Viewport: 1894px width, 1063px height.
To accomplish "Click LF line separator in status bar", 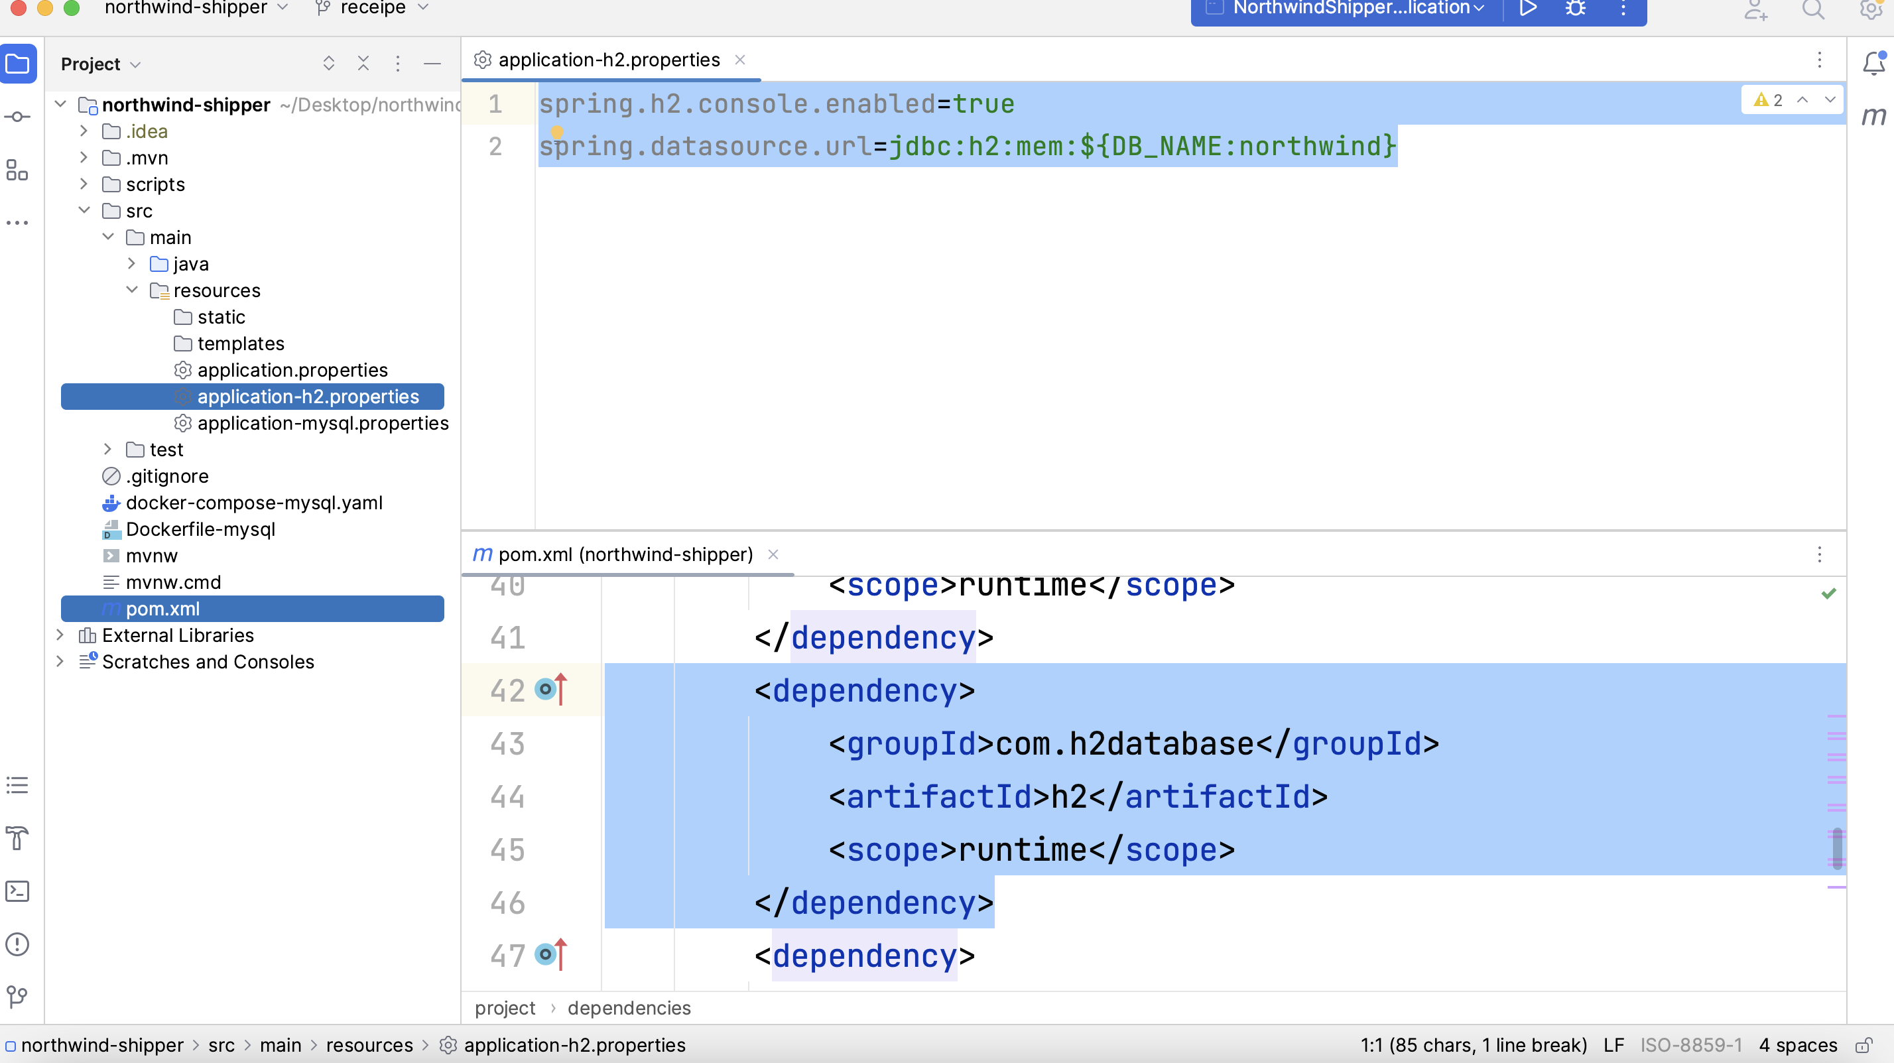I will coord(1614,1045).
